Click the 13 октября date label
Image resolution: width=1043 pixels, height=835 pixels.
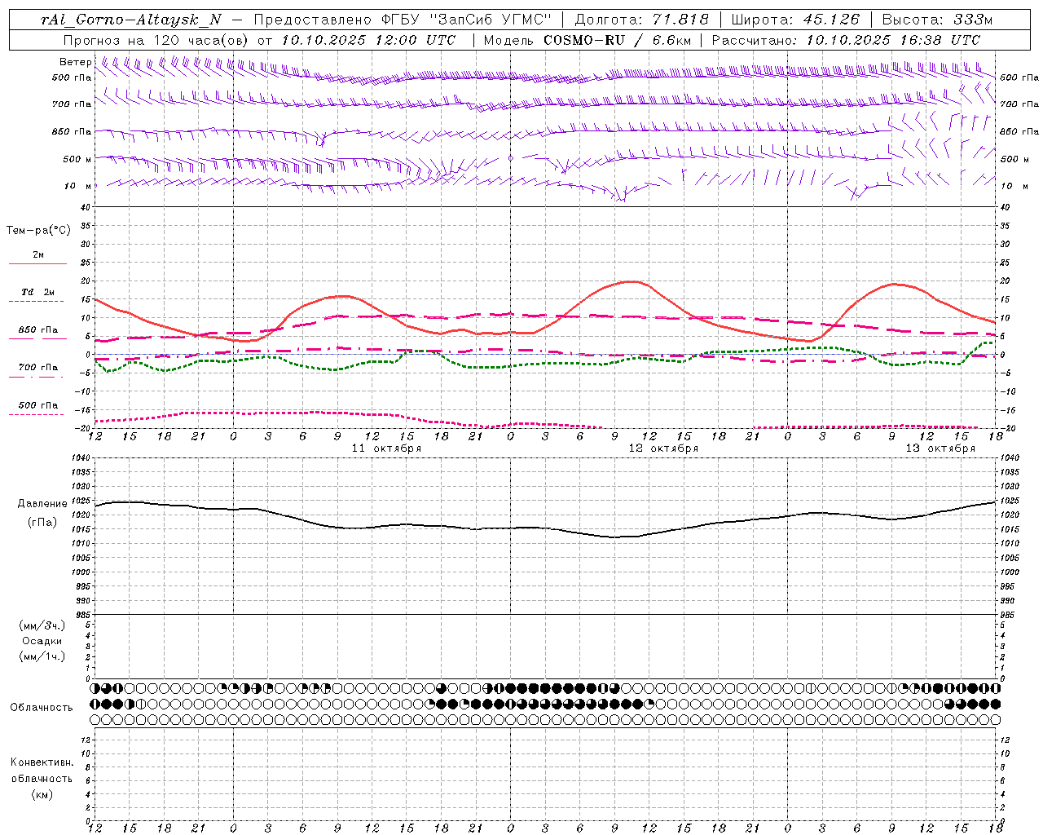[x=940, y=448]
